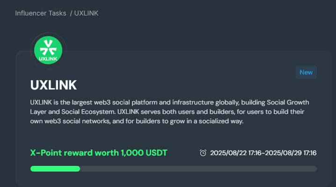Viewport: 336px width, 187px height.
Task: Click the UXLINK project description paragraph
Action: (169, 112)
